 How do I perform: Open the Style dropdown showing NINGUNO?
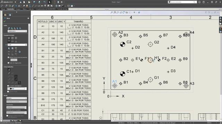coord(17,31)
